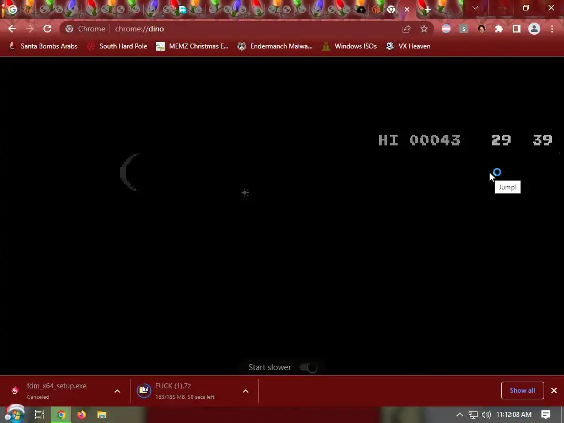The width and height of the screenshot is (564, 423).
Task: Show hidden system tray icons
Action: (x=459, y=415)
